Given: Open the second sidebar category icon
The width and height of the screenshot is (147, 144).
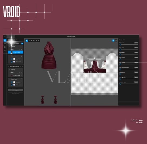Looking at the screenshot, I should click(5, 44).
